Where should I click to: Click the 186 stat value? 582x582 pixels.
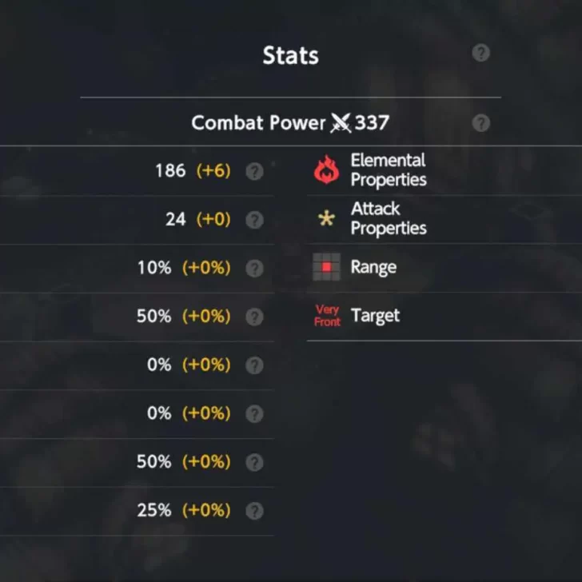coord(170,171)
